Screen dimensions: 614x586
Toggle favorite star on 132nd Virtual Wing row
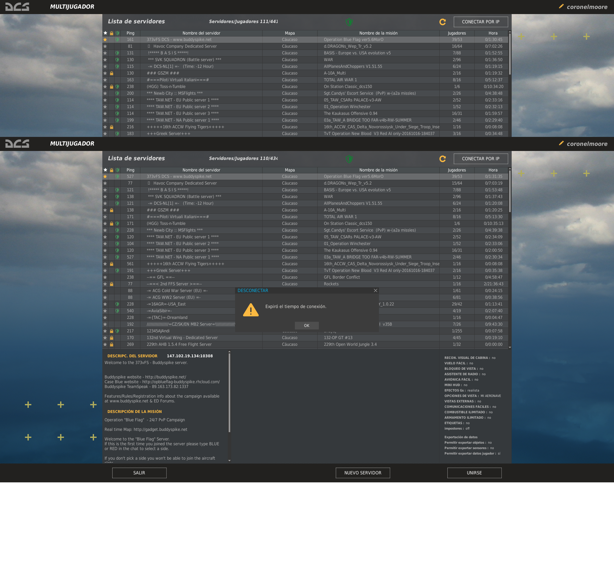coord(105,338)
